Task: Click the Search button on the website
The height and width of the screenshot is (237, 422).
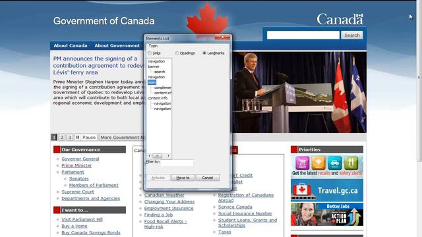Action: point(351,35)
